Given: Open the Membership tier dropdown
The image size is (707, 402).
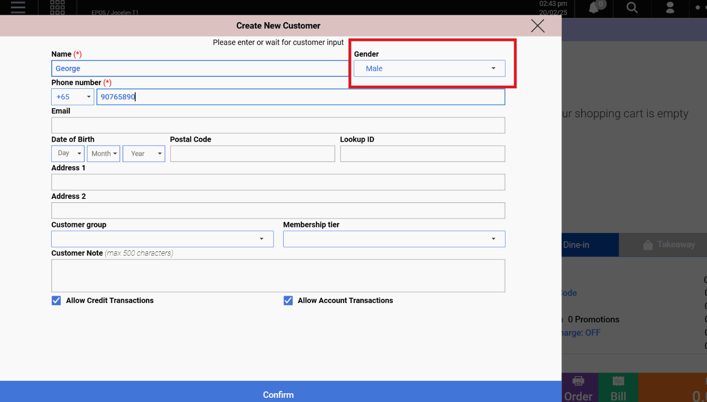Looking at the screenshot, I should (394, 239).
